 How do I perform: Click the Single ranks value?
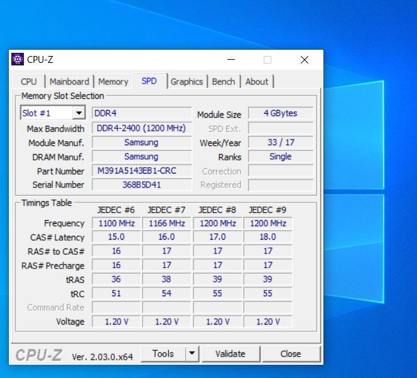click(x=281, y=157)
